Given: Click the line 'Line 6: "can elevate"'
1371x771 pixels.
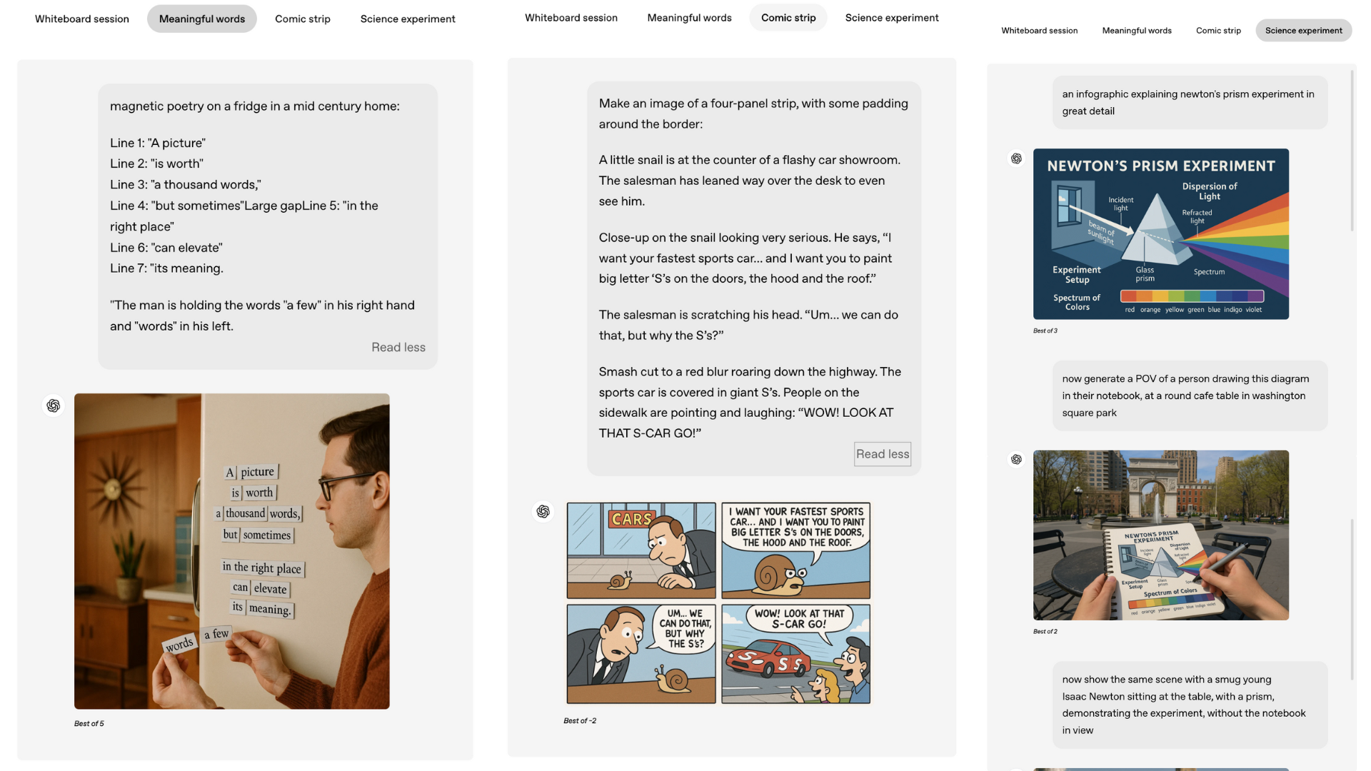Looking at the screenshot, I should pos(166,247).
